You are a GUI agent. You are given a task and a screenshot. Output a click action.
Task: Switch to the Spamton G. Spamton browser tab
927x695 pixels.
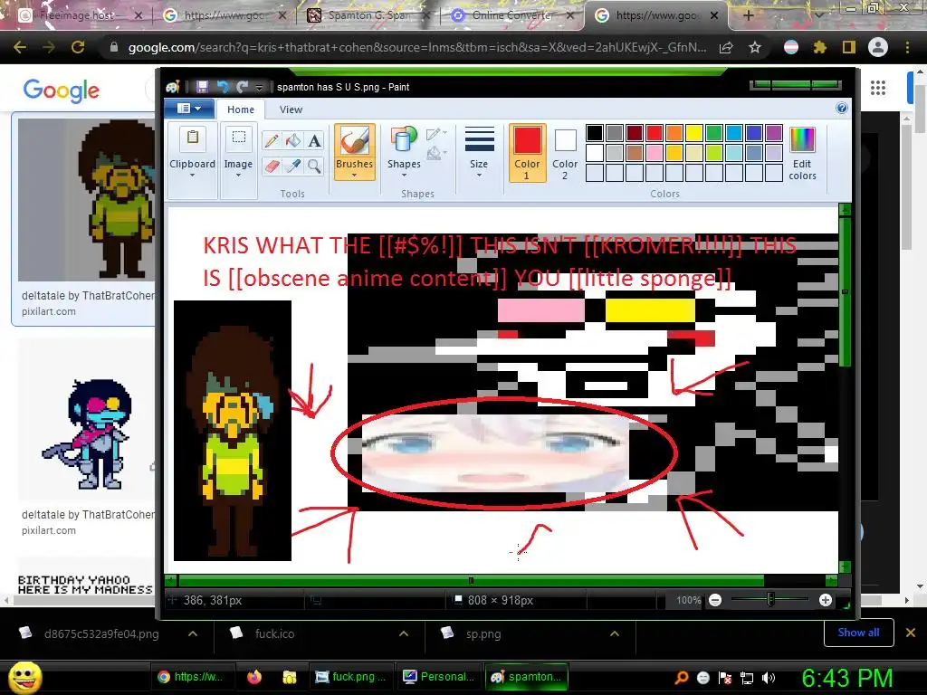click(x=369, y=15)
